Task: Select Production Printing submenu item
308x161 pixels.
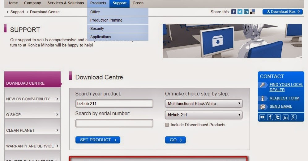Action: (118, 20)
